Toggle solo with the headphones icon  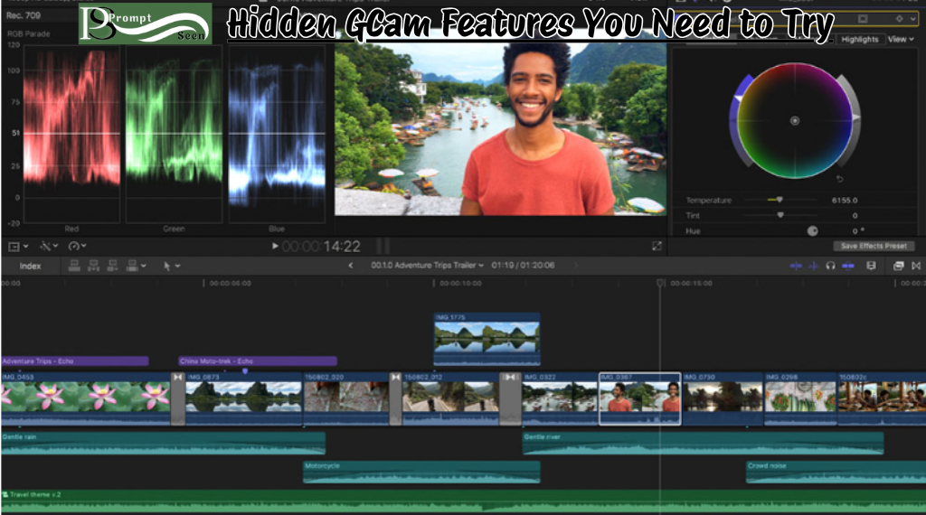coord(830,266)
